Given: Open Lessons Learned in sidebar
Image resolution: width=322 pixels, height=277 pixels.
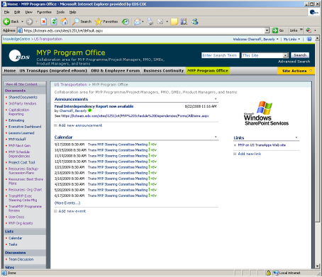Looking at the screenshot, I should (x=21, y=133).
